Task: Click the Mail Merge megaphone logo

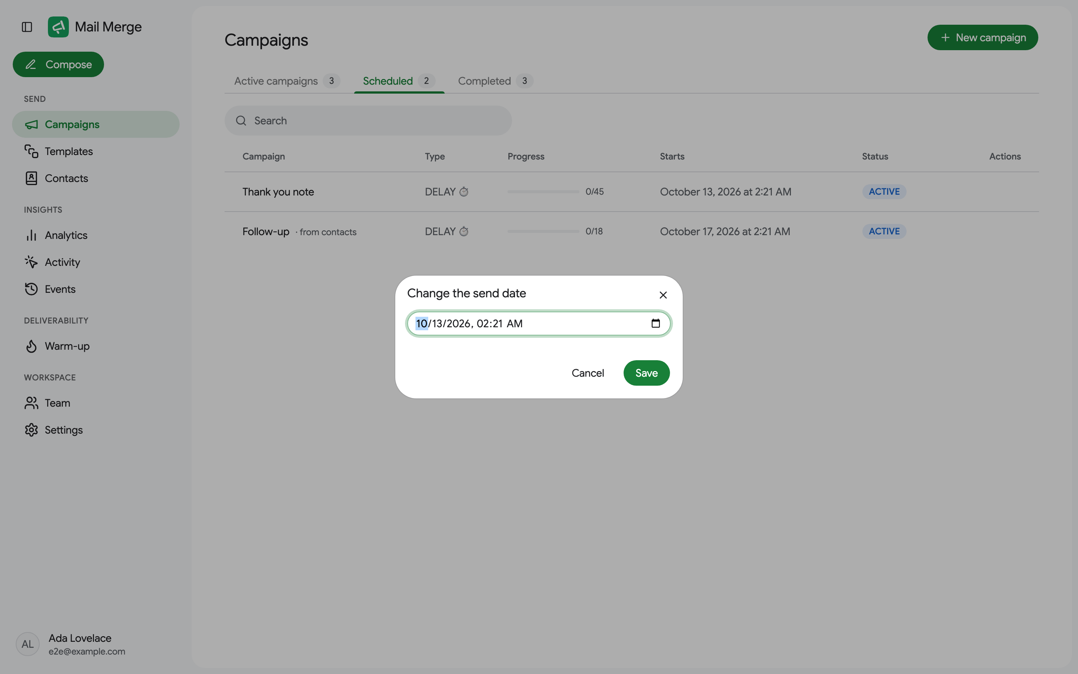Action: [x=58, y=27]
